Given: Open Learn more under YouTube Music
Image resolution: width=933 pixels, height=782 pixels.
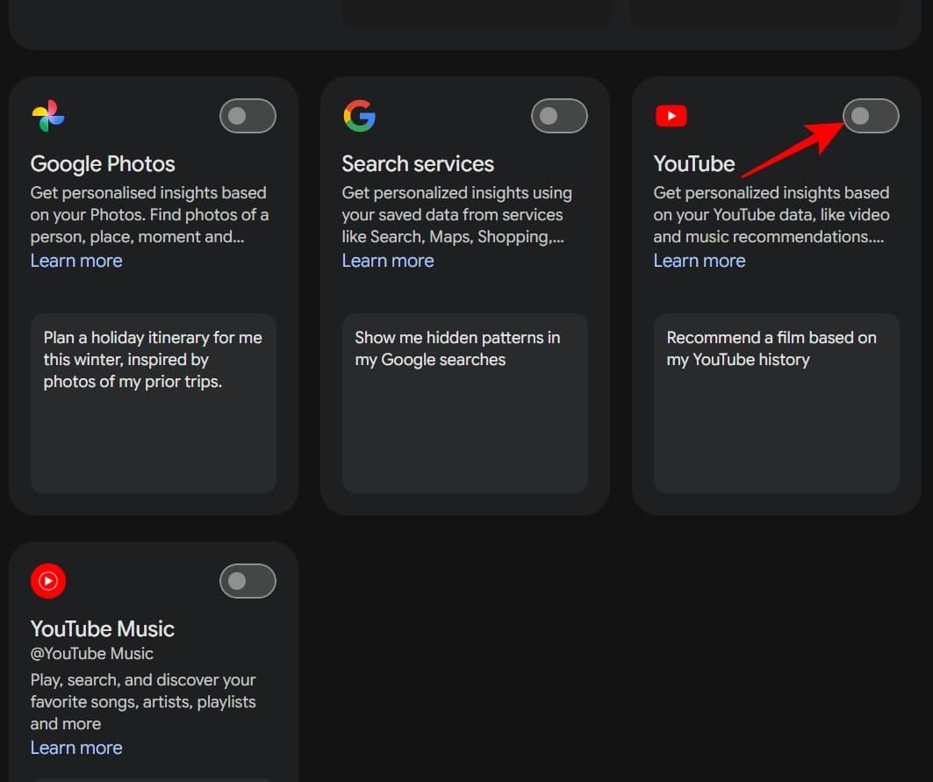Looking at the screenshot, I should pyautogui.click(x=76, y=748).
